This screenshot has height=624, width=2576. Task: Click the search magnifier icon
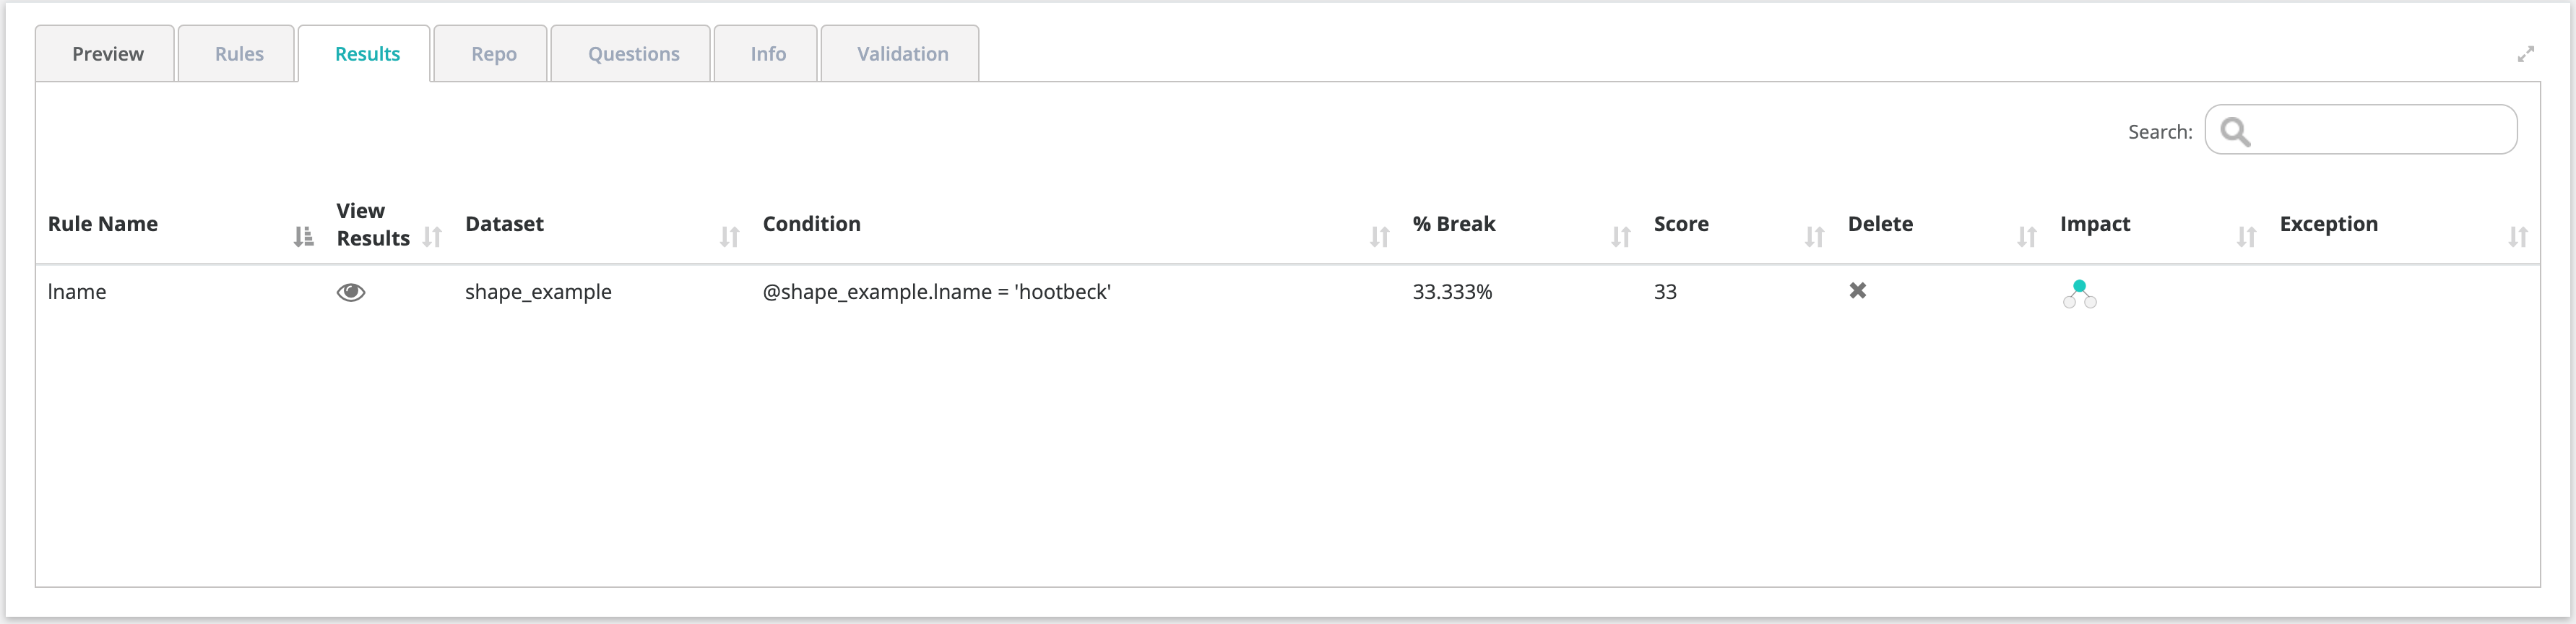(x=2235, y=132)
